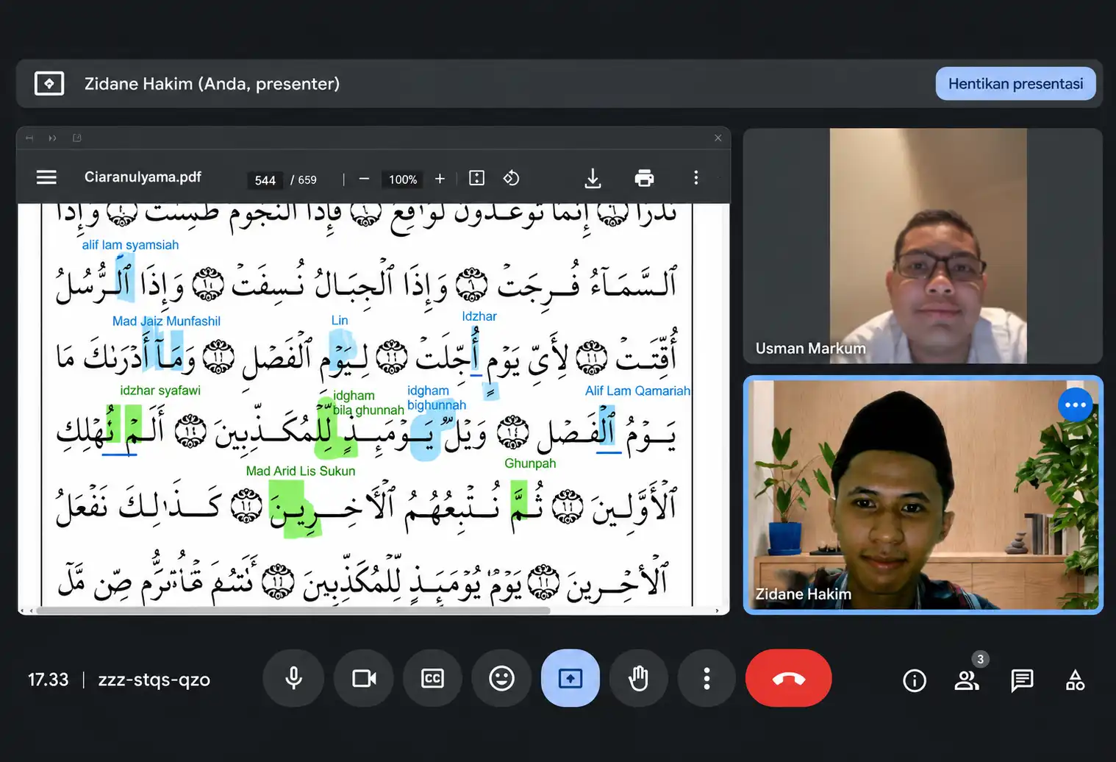Rotate the PDF counterclockwise
Viewport: 1116px width, 762px height.
tap(511, 178)
